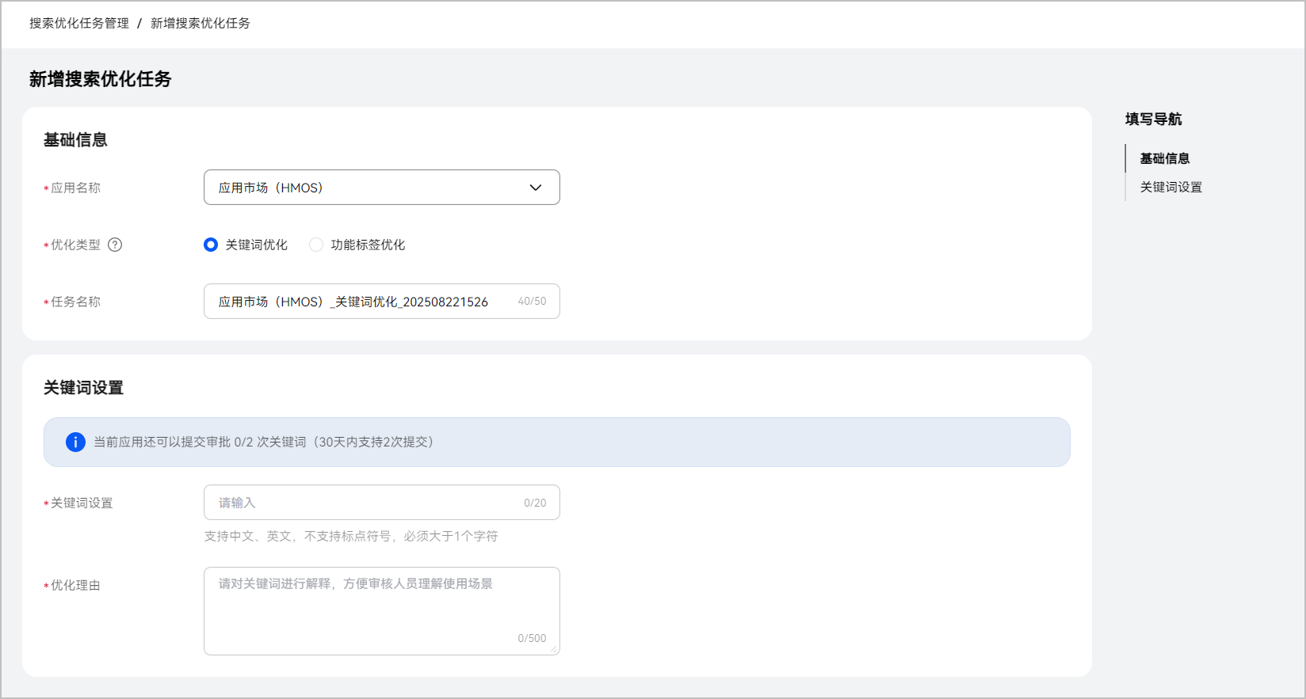Select the 关键词优化 radio button
This screenshot has height=699, width=1306.
tap(211, 245)
